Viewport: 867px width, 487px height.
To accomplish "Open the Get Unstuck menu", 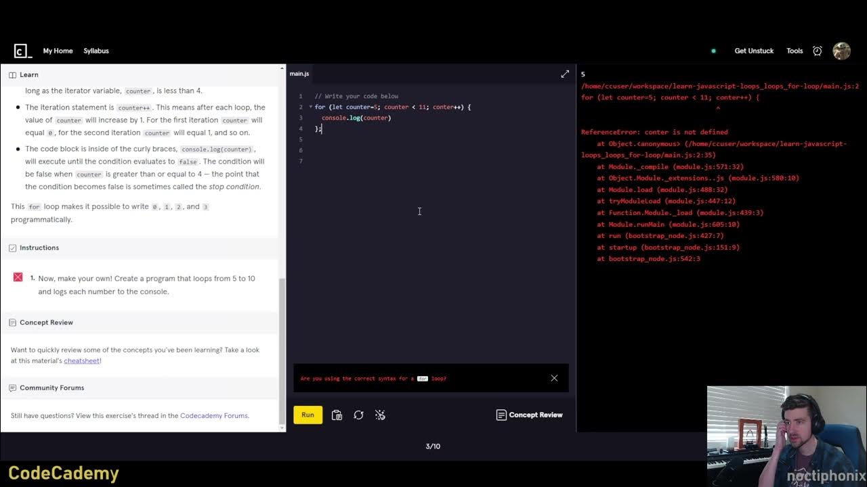I will [754, 51].
